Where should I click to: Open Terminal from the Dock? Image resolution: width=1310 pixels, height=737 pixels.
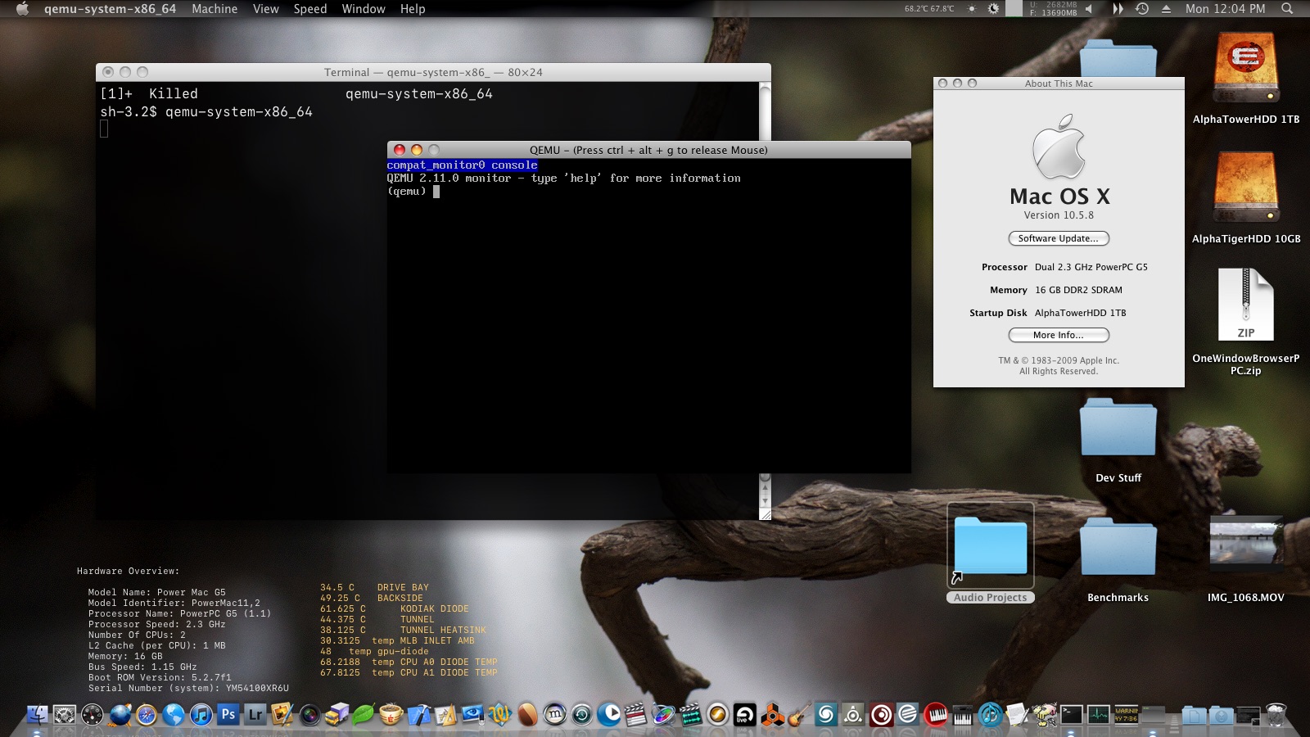coord(1072,714)
